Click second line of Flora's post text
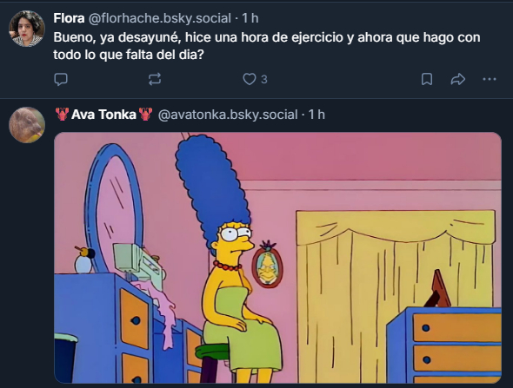Screen dimensions: 513x388 (129, 55)
